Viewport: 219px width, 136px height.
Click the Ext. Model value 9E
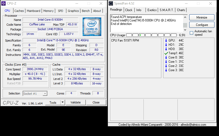pos(64,50)
